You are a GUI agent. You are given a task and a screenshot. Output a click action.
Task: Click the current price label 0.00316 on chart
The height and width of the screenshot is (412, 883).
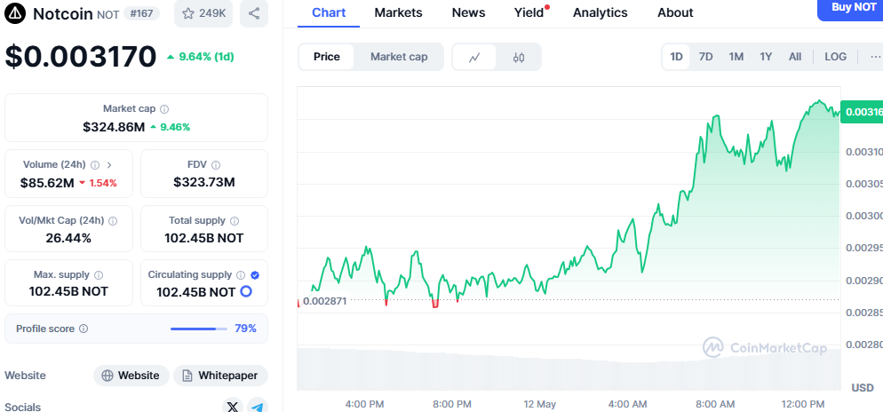click(862, 112)
